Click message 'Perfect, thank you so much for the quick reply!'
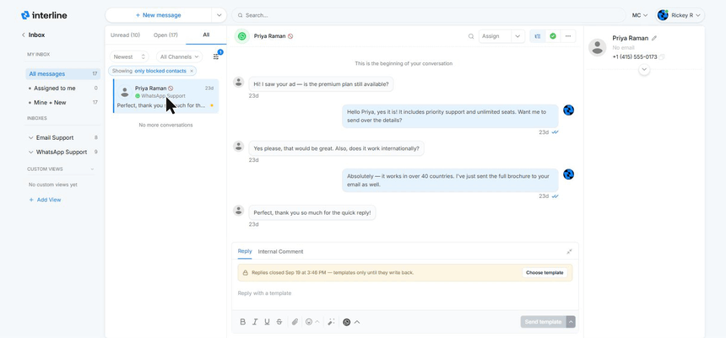This screenshot has height=338, width=726. pyautogui.click(x=312, y=212)
